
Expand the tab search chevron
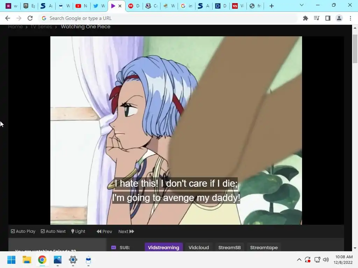(302, 5)
